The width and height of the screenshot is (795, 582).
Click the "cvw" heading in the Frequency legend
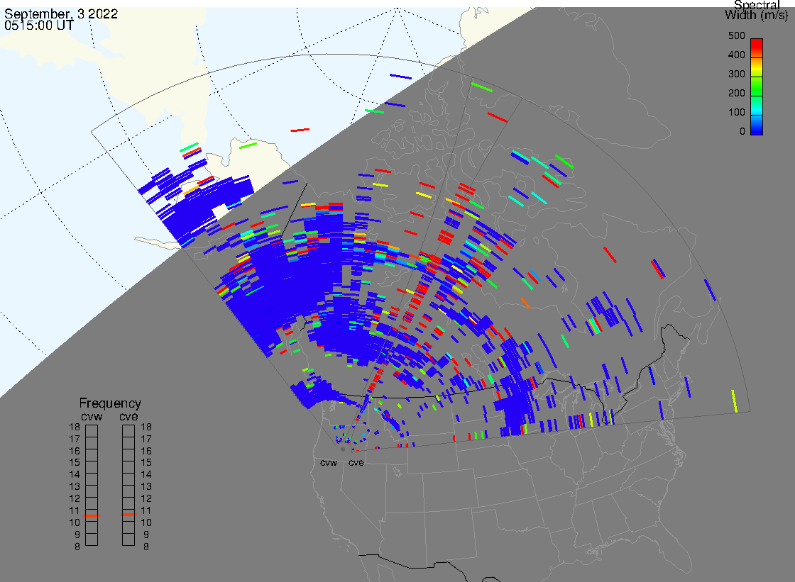click(92, 416)
